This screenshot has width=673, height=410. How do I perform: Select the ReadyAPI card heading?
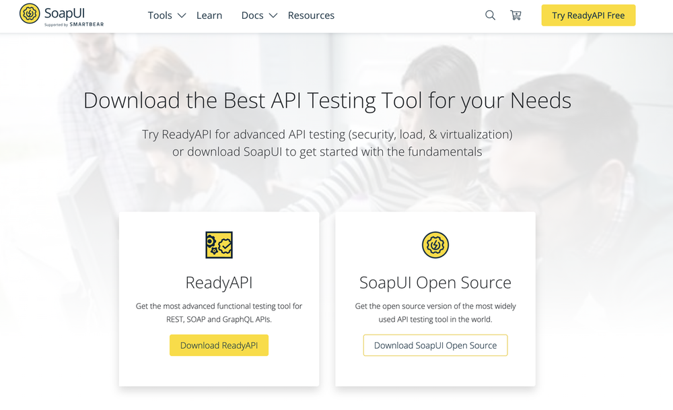point(219,282)
